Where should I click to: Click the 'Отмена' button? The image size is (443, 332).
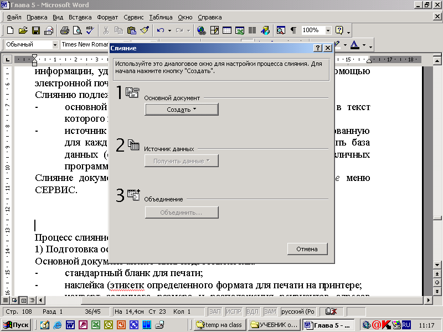pyautogui.click(x=307, y=249)
